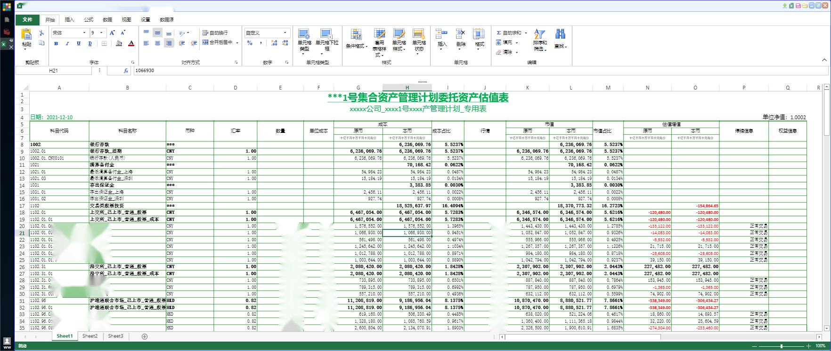Apply percent style number format
The image size is (831, 351).
point(250,43)
